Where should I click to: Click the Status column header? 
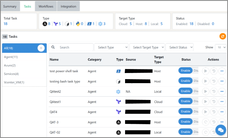pyautogui.click(x=186, y=60)
